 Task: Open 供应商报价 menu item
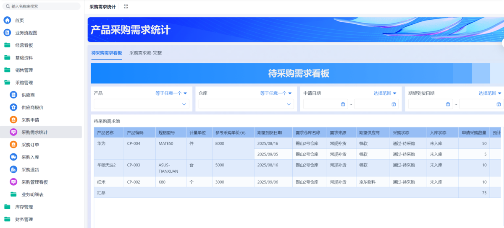(x=41, y=107)
